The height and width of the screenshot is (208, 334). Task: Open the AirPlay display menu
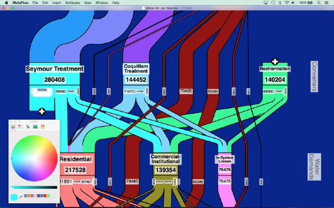[x=266, y=3]
